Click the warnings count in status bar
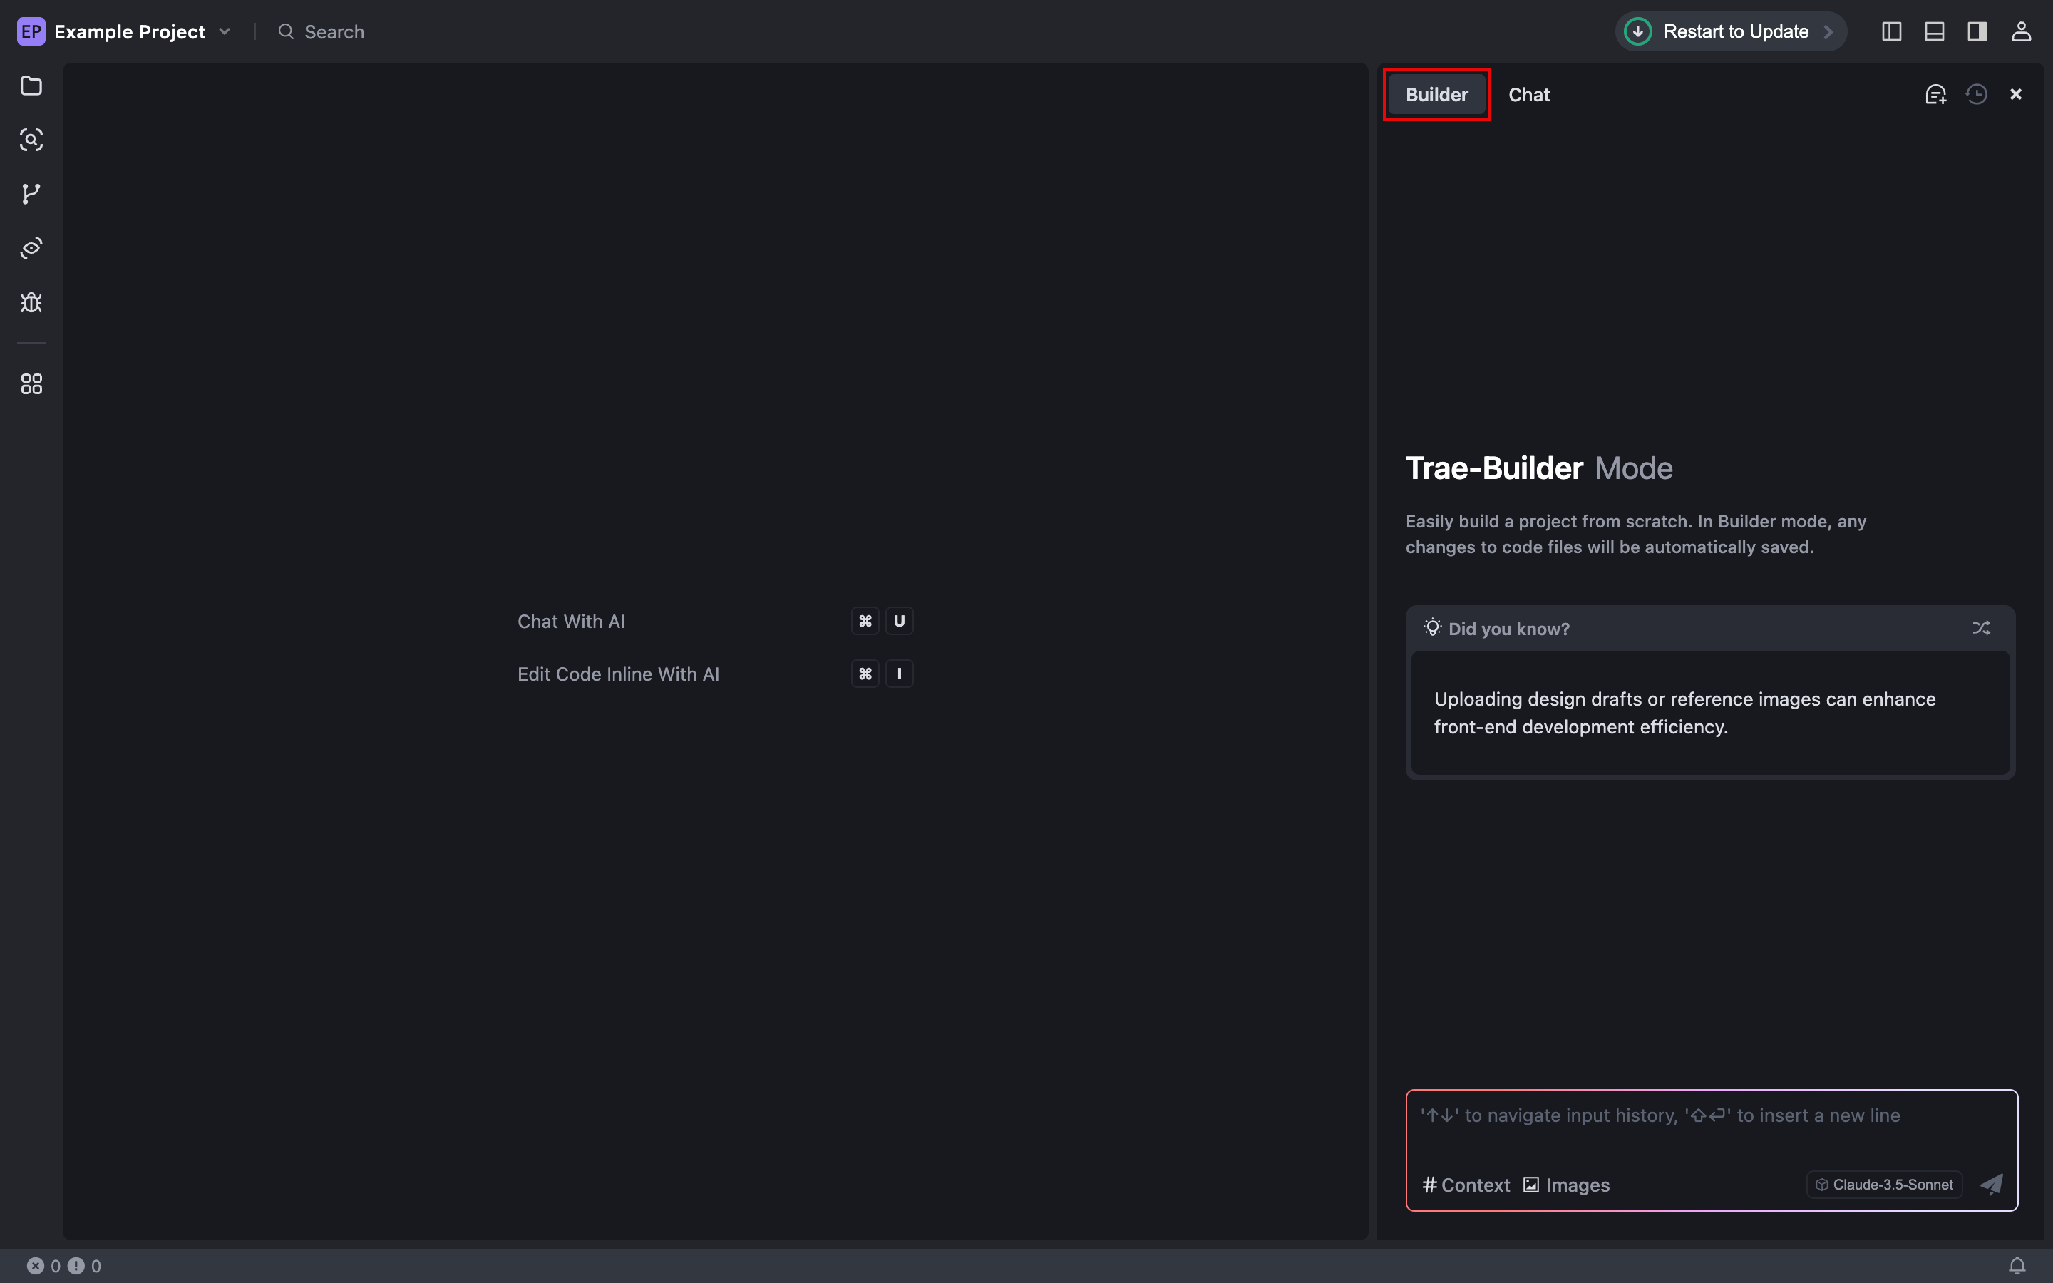The height and width of the screenshot is (1283, 2053). point(84,1266)
